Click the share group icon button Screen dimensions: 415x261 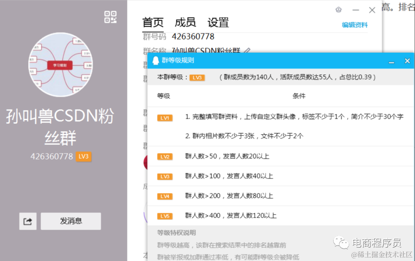point(28,221)
